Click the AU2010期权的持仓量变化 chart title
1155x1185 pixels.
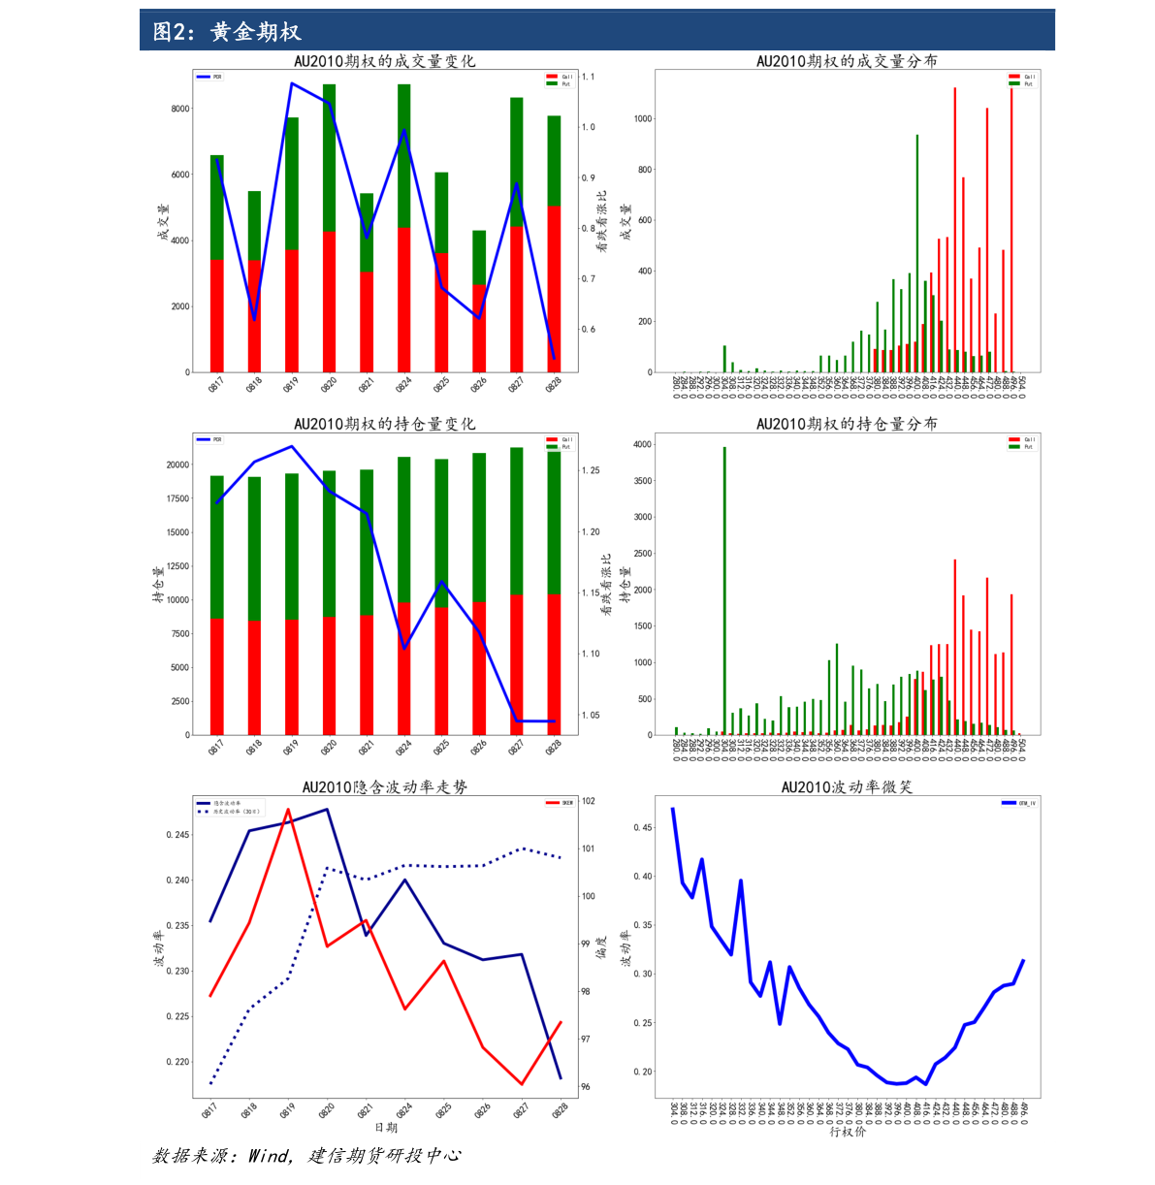(385, 424)
